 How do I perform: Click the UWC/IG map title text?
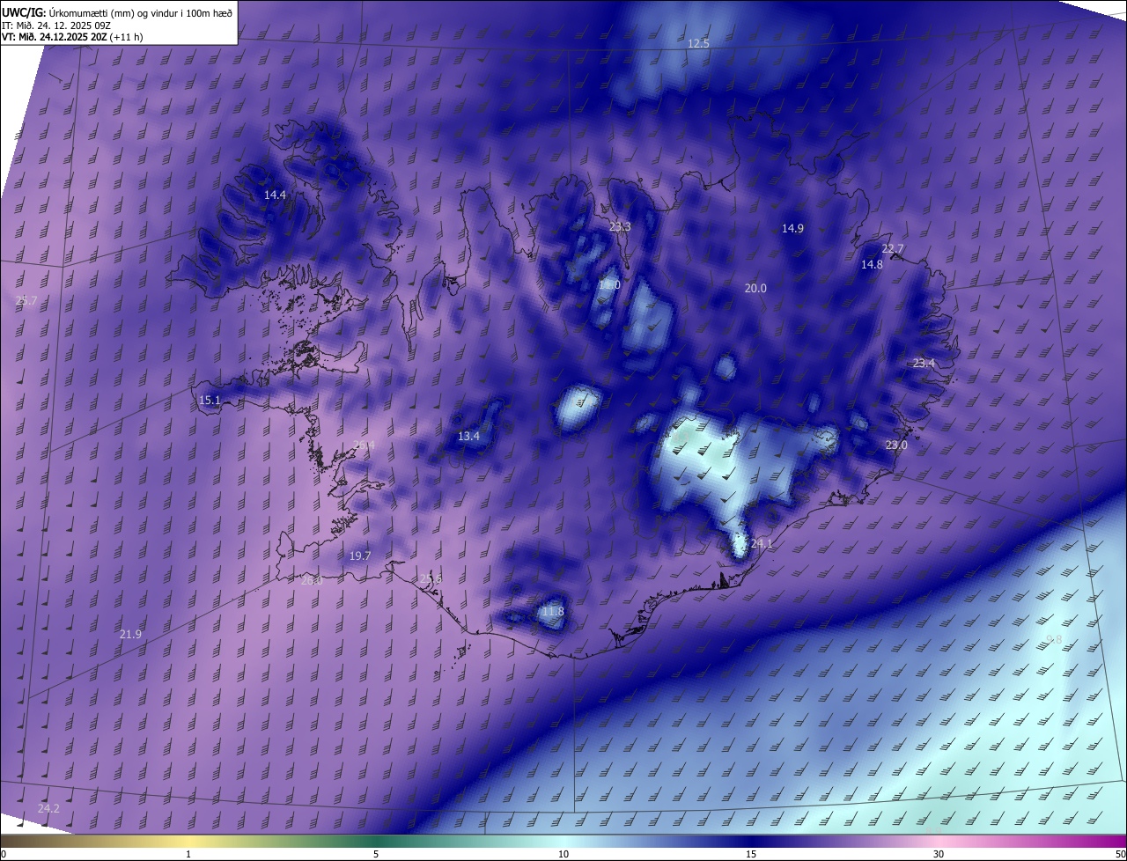click(x=117, y=11)
